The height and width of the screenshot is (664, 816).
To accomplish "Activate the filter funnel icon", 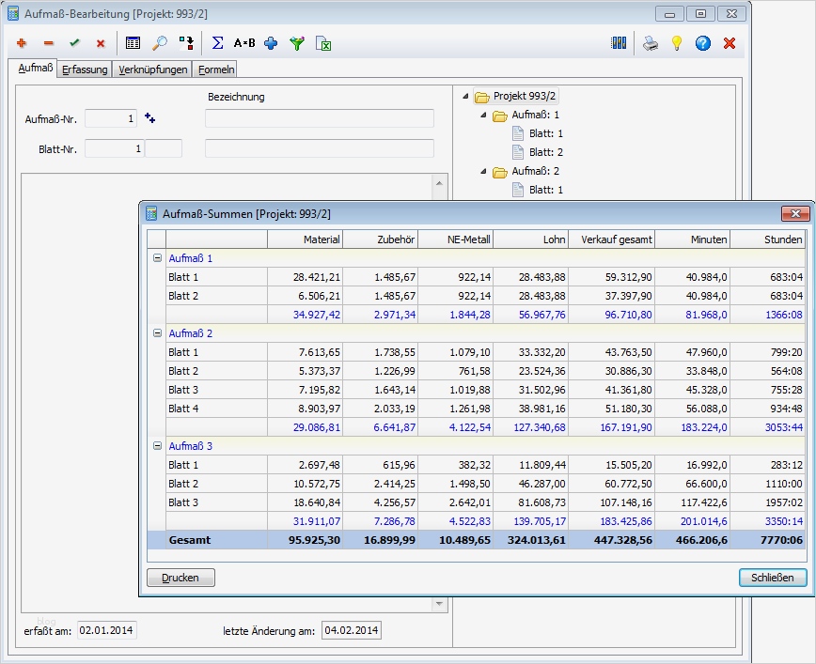I will (x=297, y=43).
